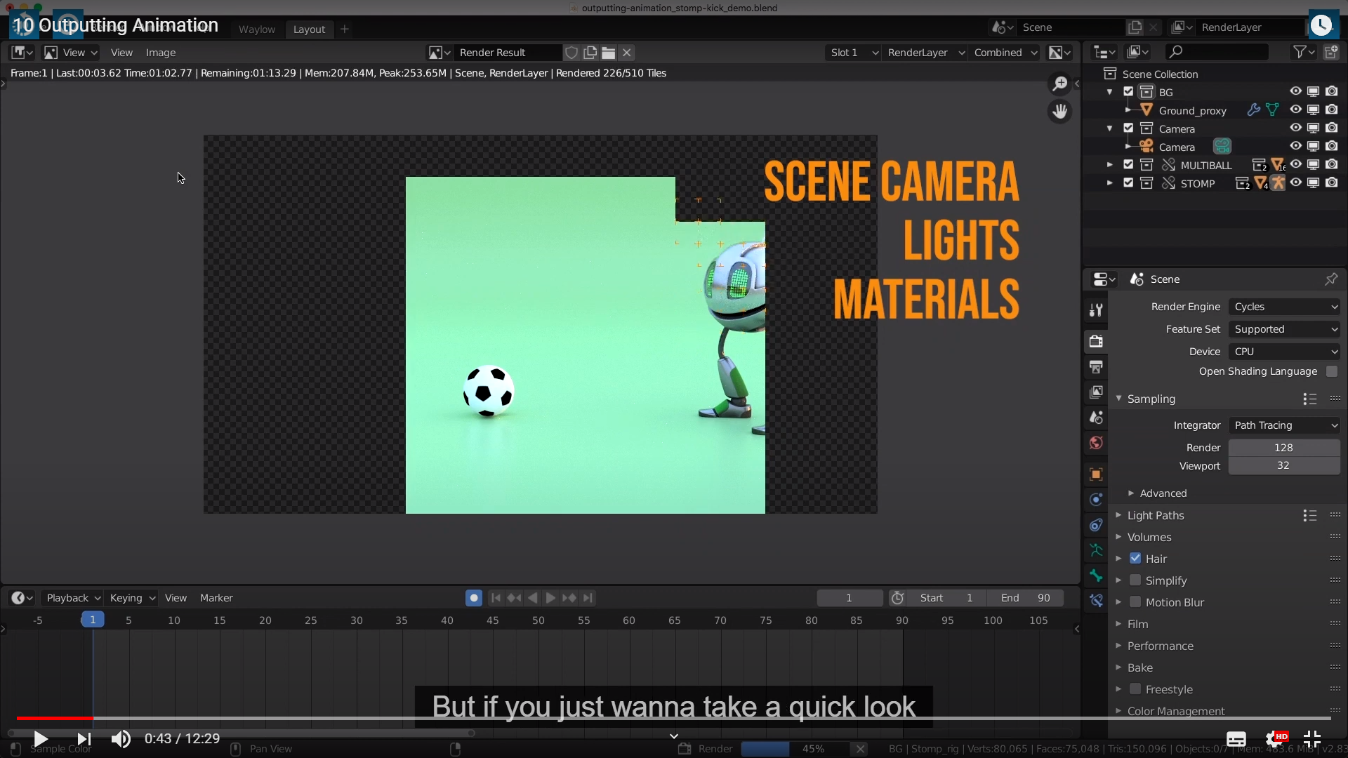This screenshot has height=758, width=1348.
Task: Open the Image menu in the editor header
Action: 160,53
